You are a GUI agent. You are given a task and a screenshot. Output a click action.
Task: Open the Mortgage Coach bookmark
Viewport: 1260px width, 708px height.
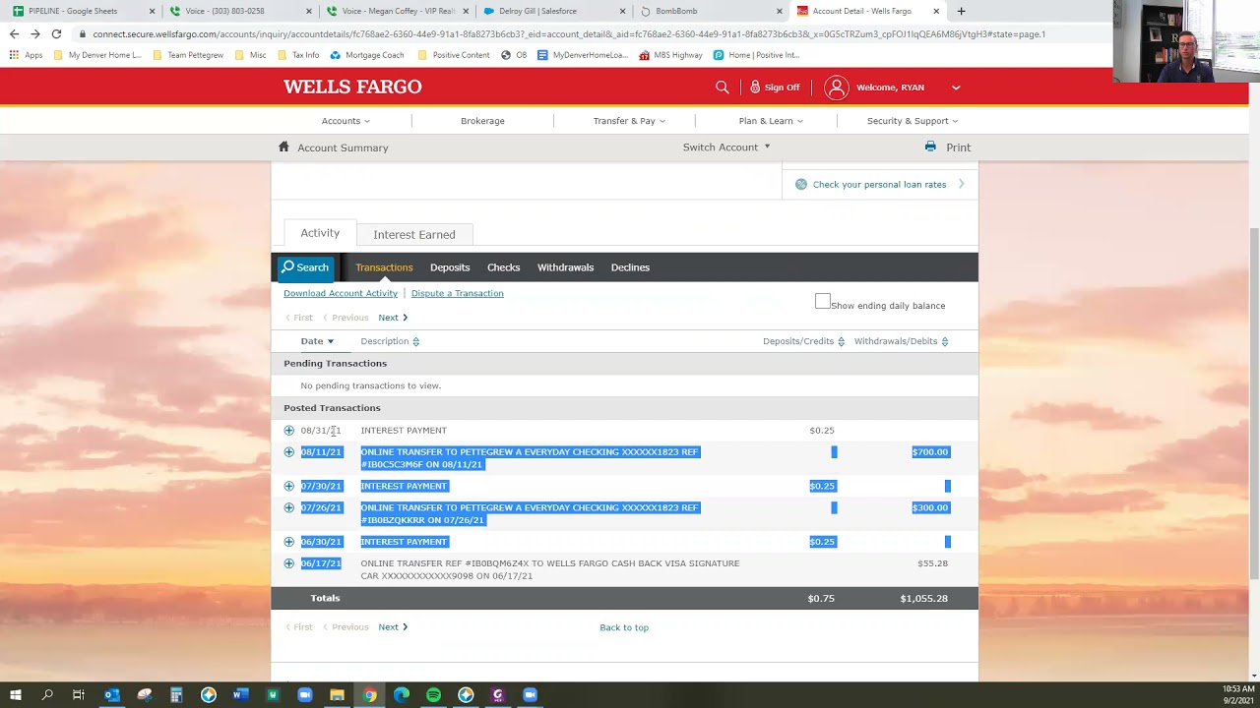coord(367,55)
